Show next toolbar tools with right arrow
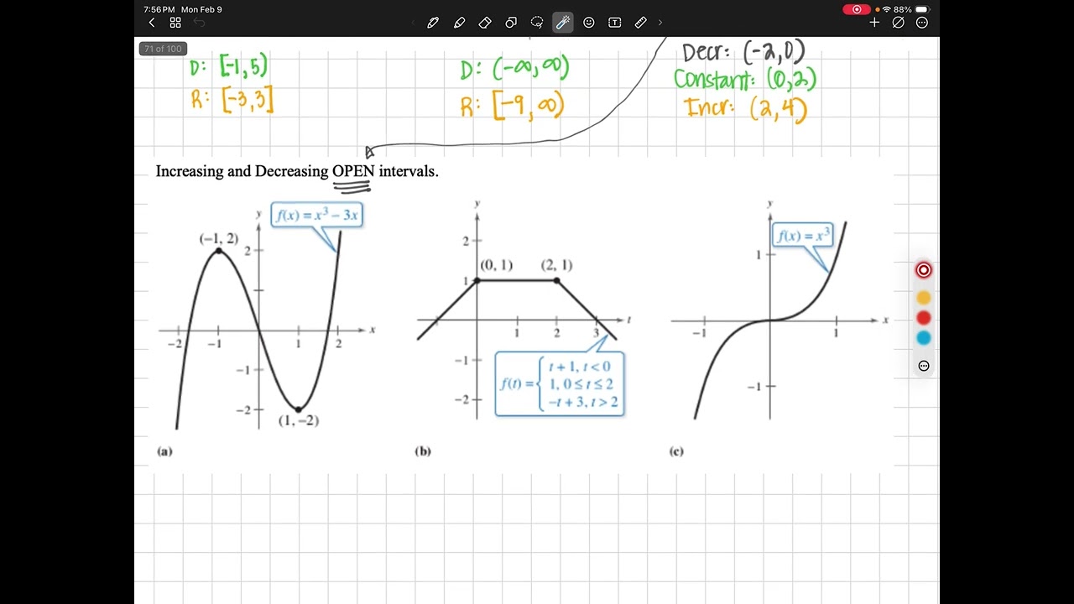The image size is (1074, 604). [x=660, y=23]
